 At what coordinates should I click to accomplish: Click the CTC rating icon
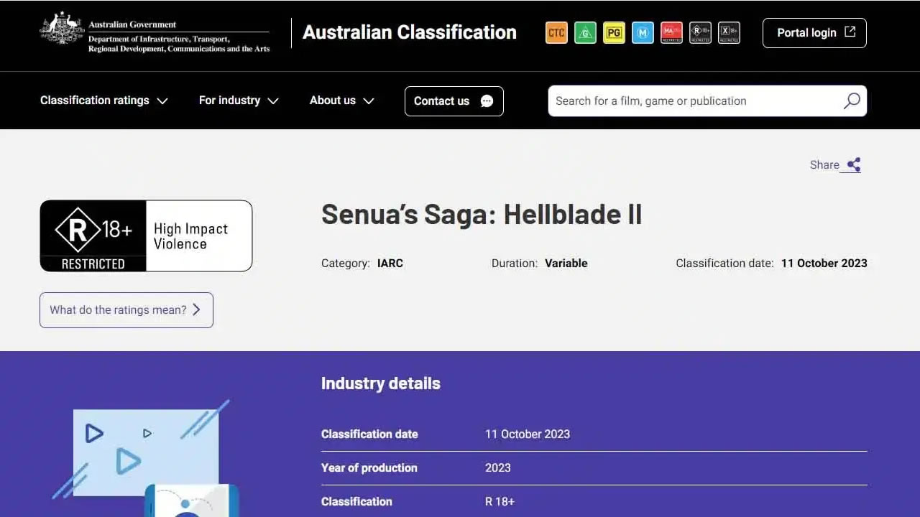coord(556,33)
